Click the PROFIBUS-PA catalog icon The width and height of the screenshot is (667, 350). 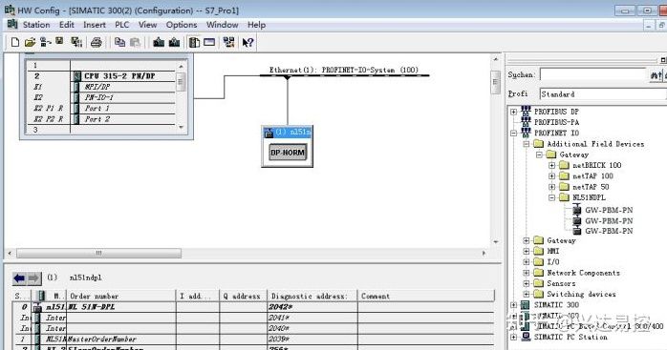pos(526,122)
